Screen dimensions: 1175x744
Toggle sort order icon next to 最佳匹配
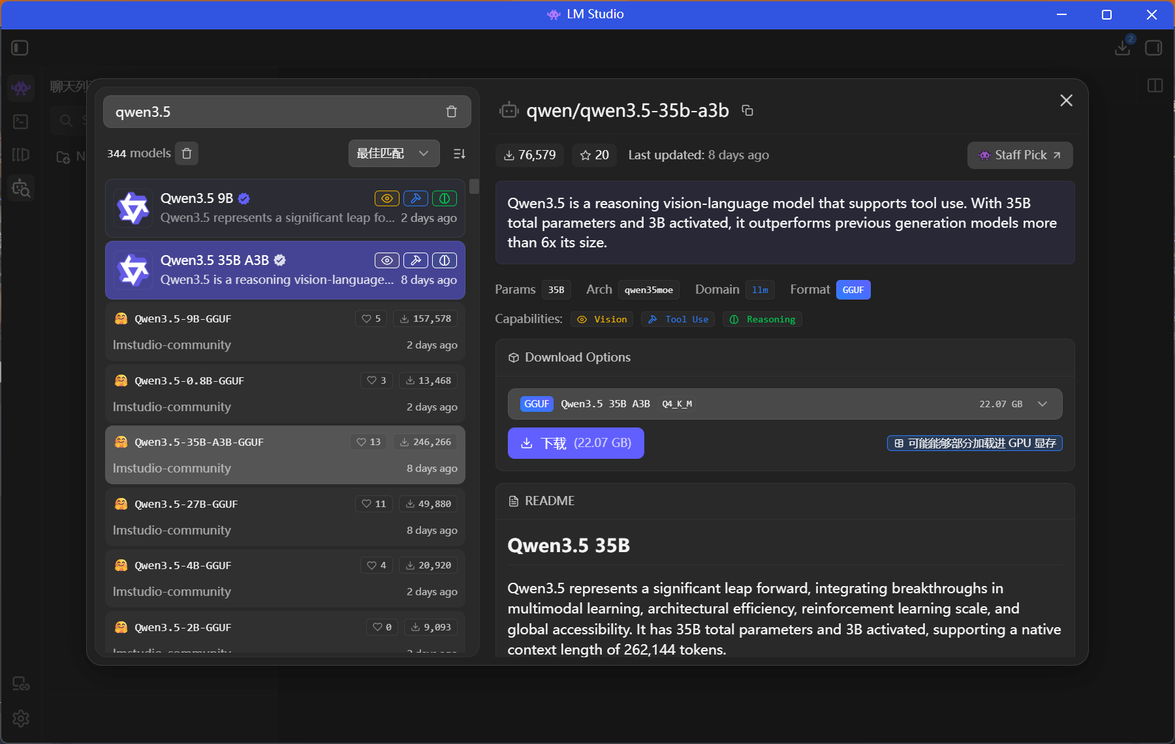(460, 153)
